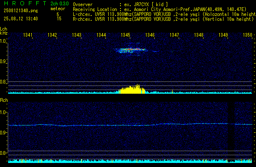Click the L-ch UV5R receiver description line
Image resolution: width=256 pixels, height=167 pixels.
[164, 14]
